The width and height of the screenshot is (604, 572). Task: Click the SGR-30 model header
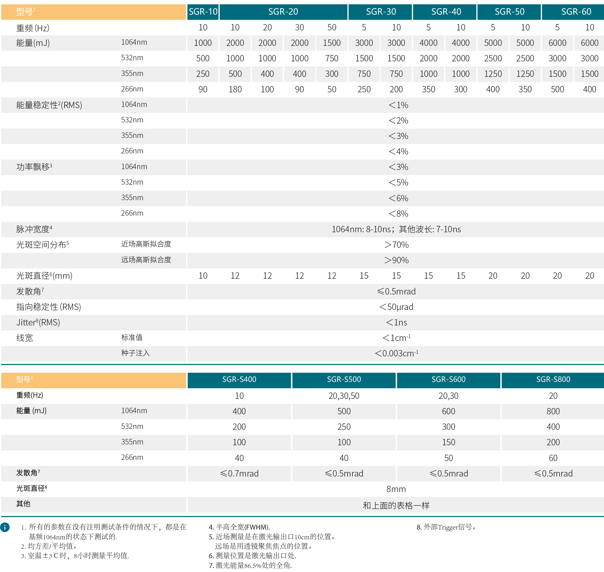381,12
